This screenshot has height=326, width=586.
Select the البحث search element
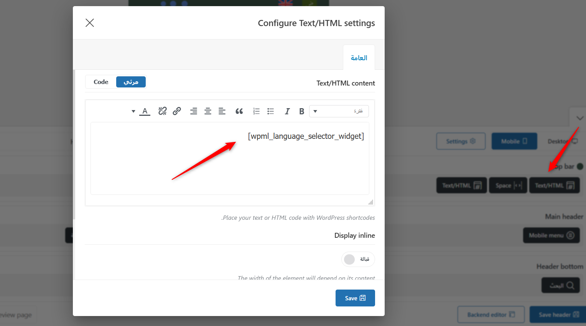pyautogui.click(x=561, y=285)
